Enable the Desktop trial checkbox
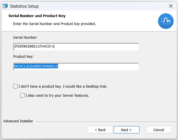Screen dimensions: 178x140 coord(15,86)
